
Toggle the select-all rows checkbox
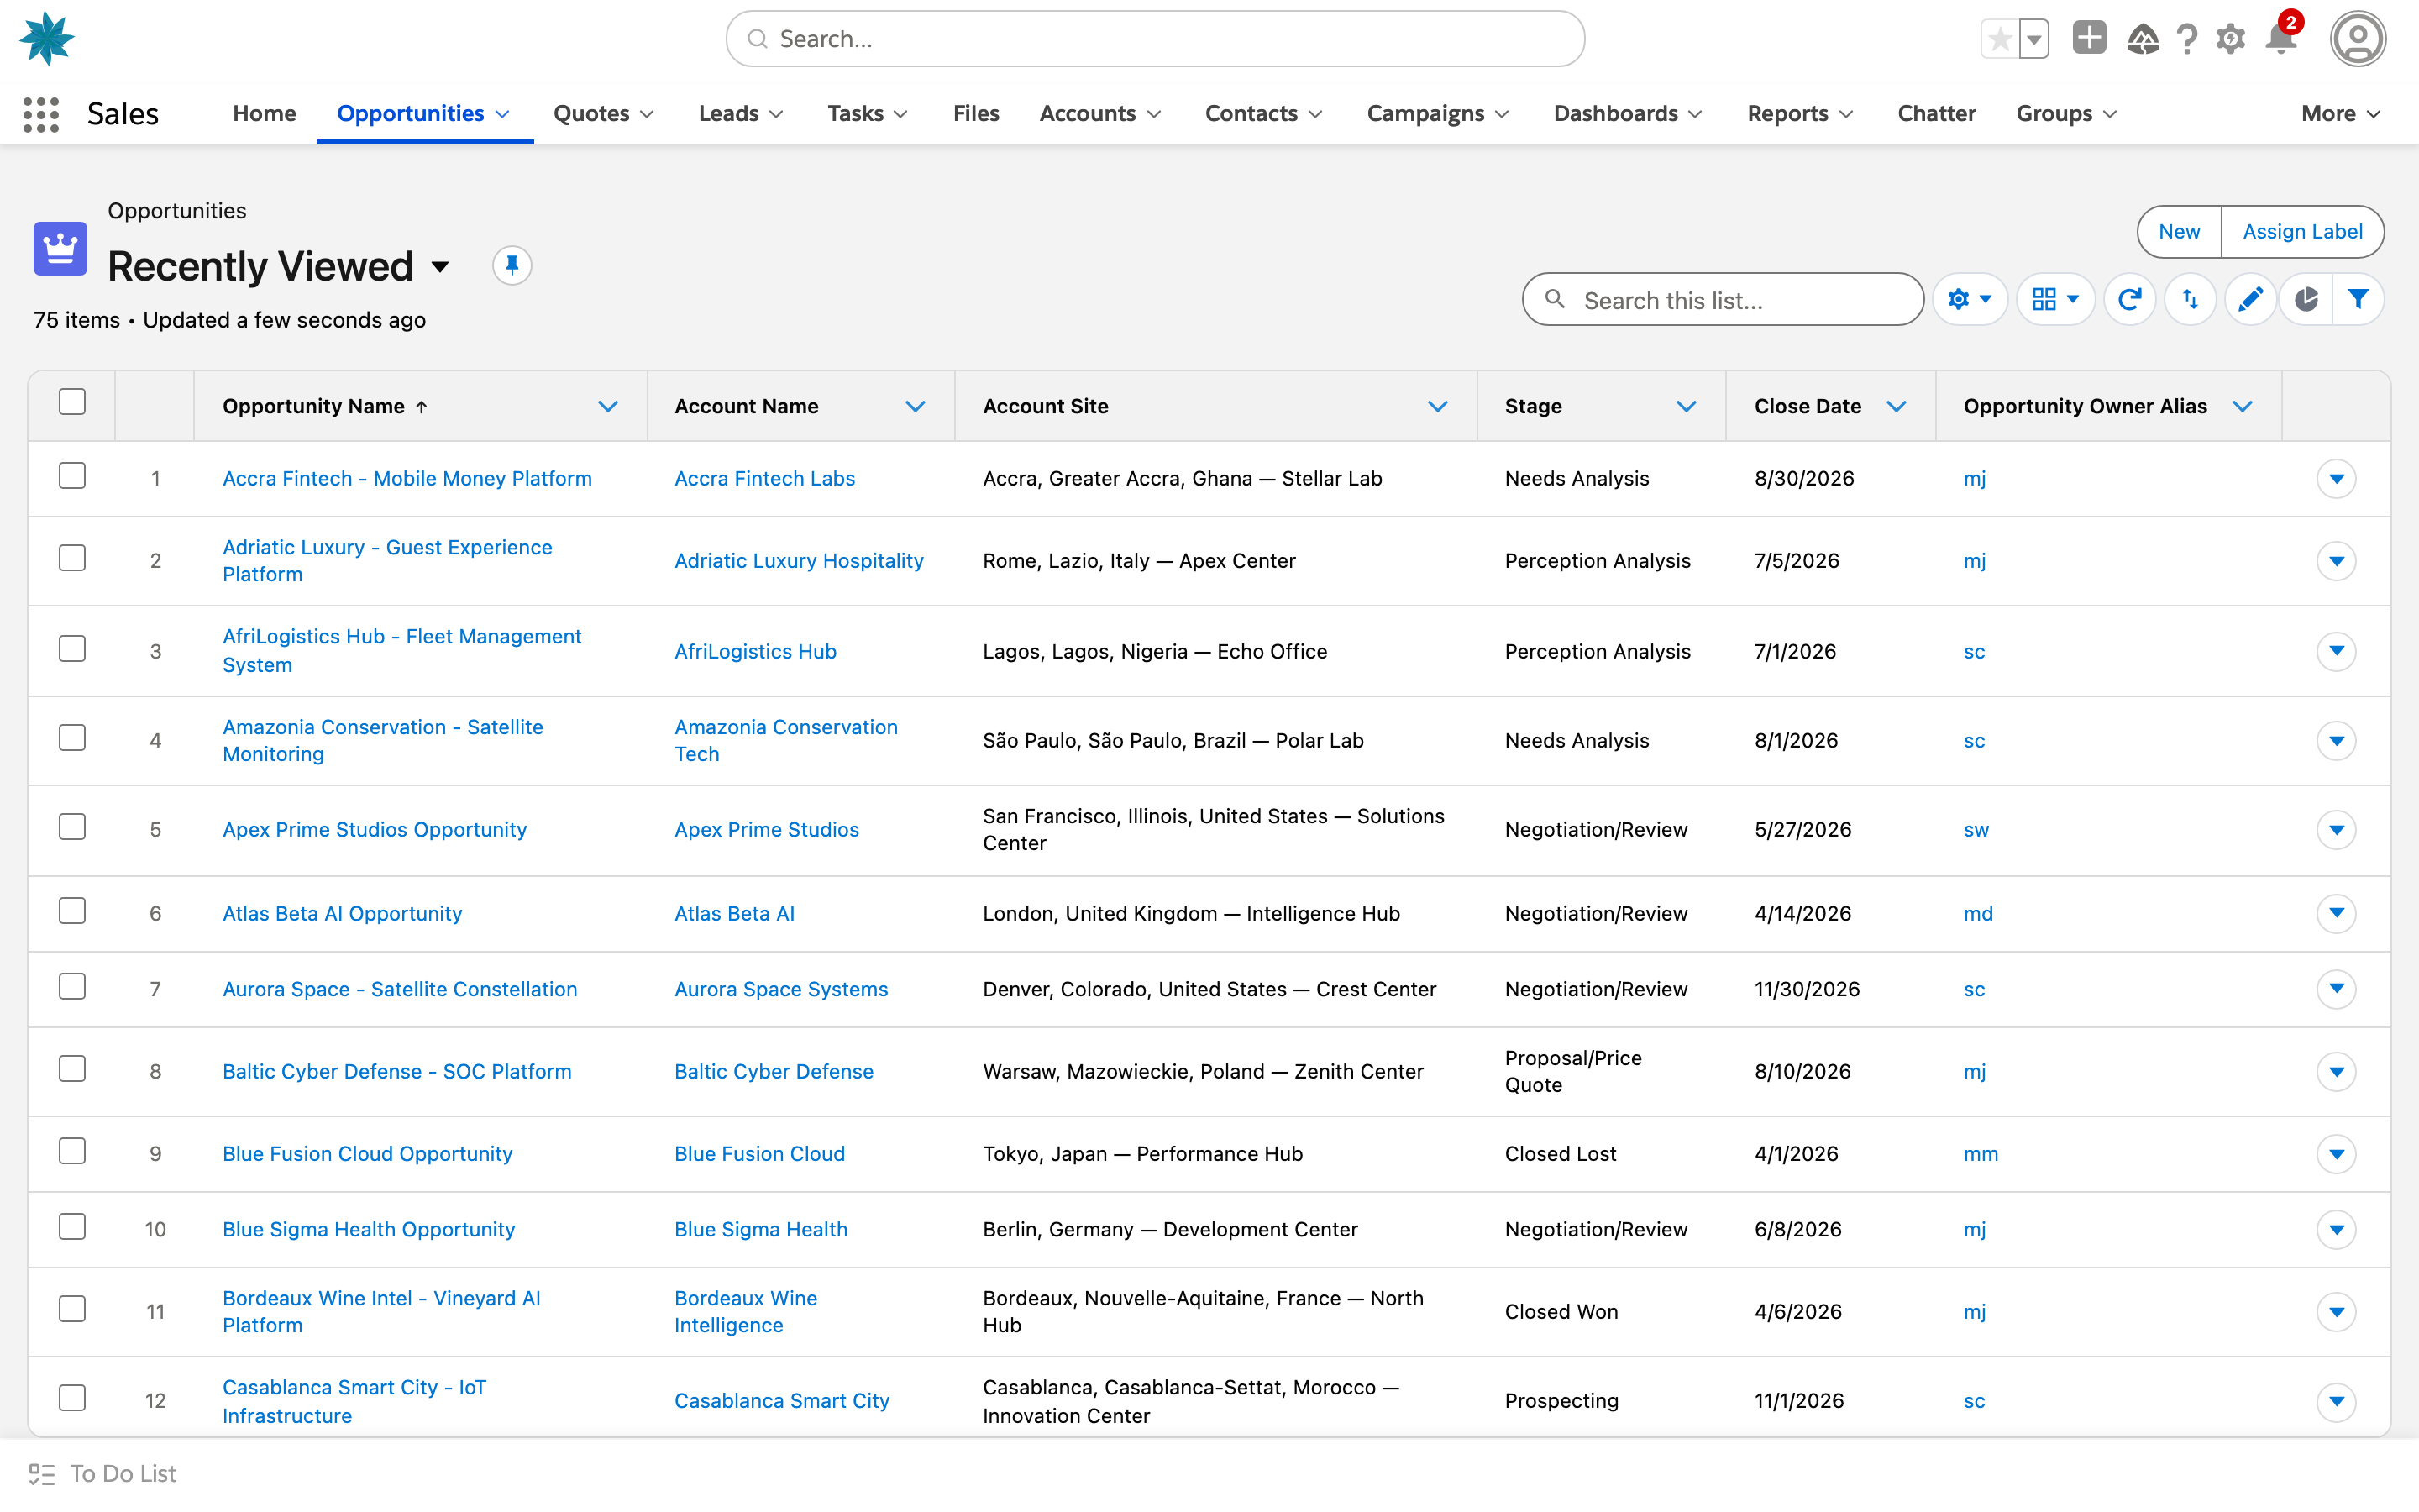(72, 402)
